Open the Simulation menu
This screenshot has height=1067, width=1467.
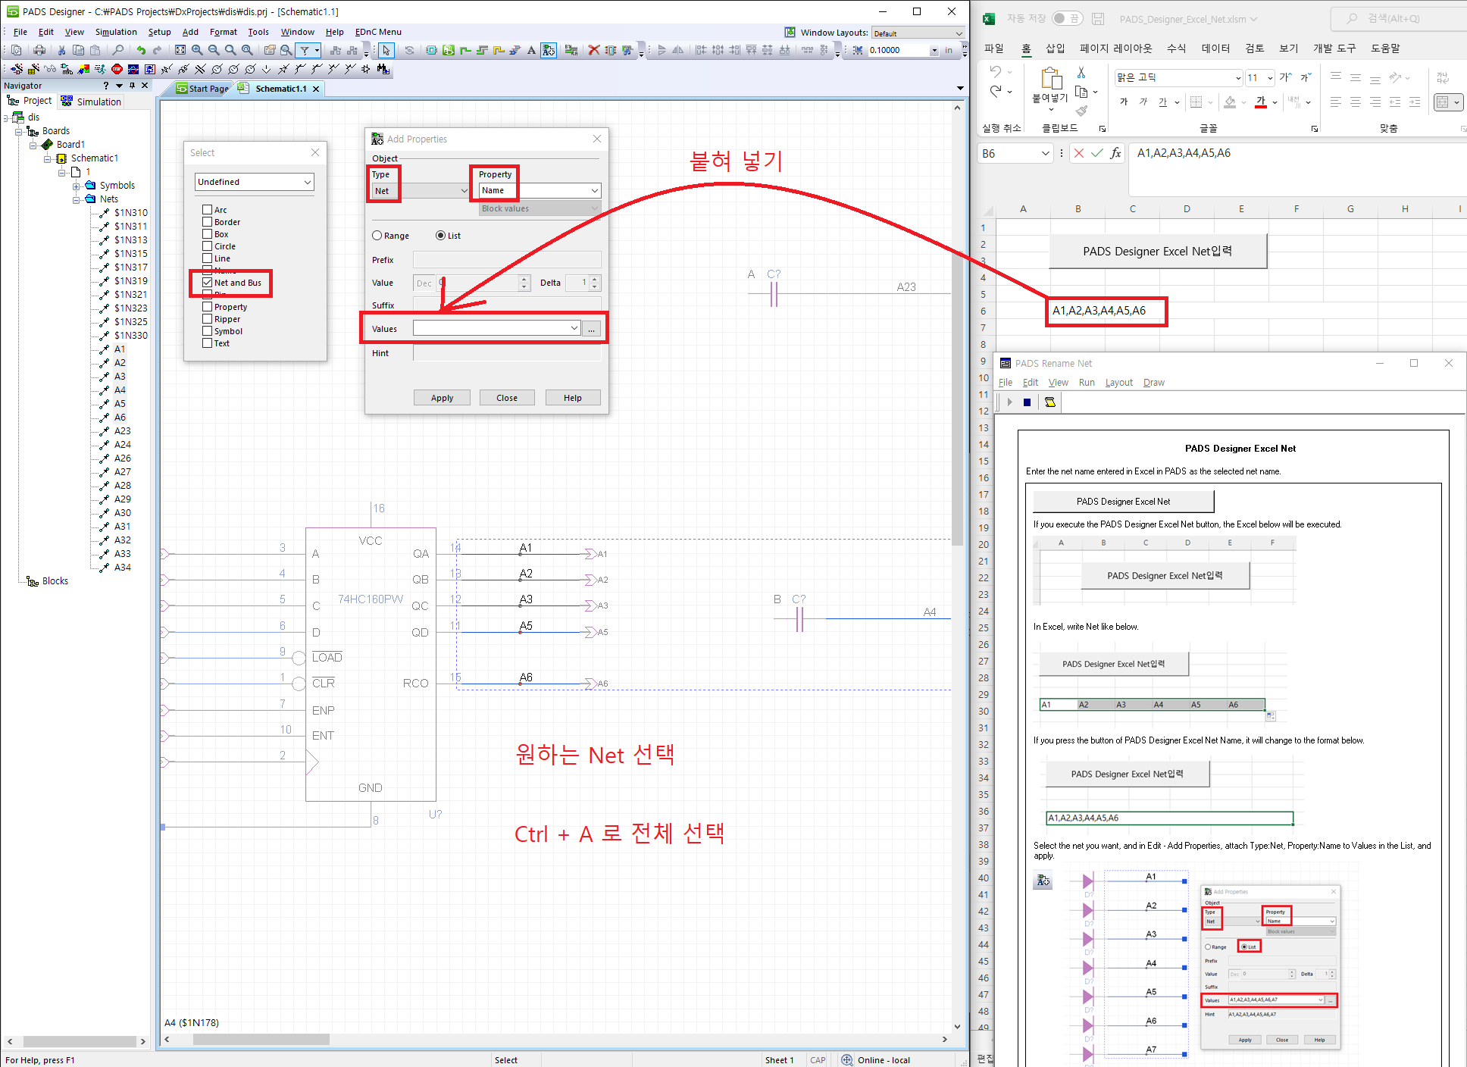coord(116,32)
